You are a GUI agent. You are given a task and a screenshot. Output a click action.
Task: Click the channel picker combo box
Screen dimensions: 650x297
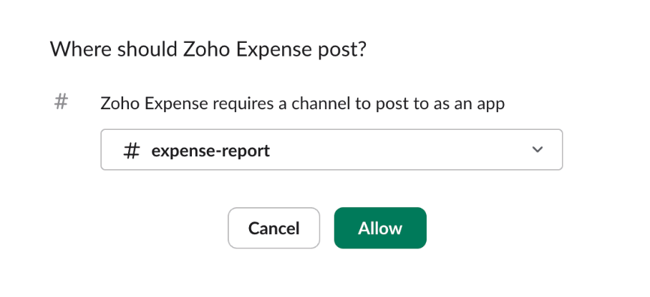point(331,150)
